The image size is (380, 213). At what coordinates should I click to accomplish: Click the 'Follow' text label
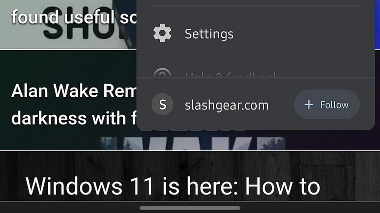point(334,105)
